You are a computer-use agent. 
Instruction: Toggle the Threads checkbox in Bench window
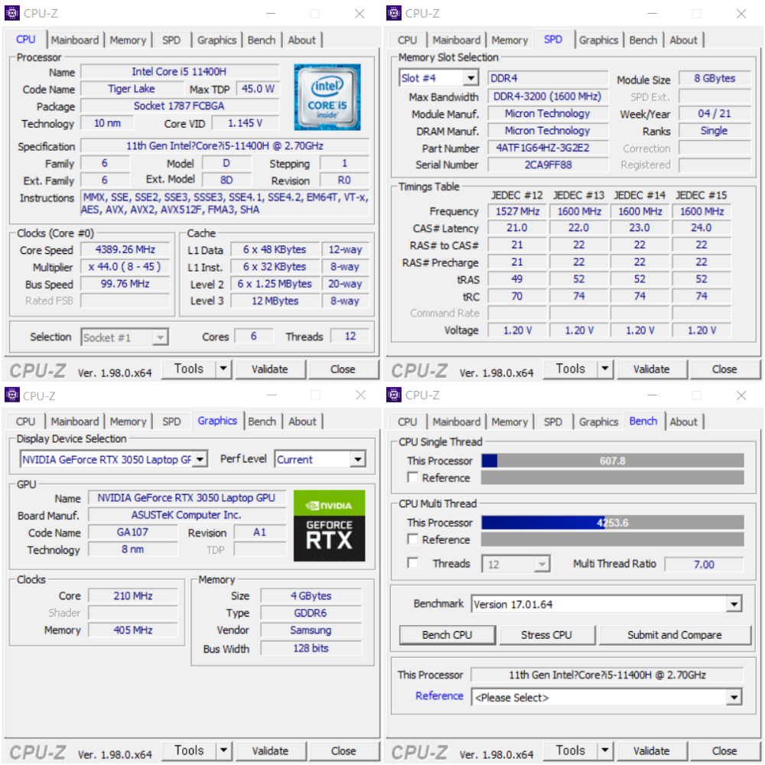point(413,563)
